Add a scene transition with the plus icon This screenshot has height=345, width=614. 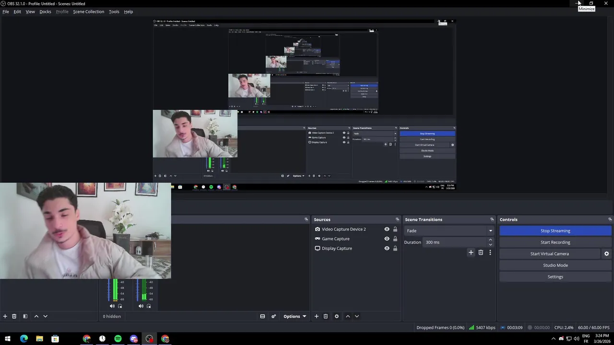pyautogui.click(x=471, y=253)
